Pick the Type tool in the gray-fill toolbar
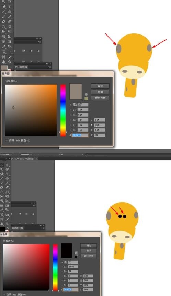 pyautogui.click(x=10, y=7)
